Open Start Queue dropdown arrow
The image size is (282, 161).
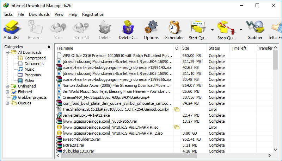click(x=213, y=30)
